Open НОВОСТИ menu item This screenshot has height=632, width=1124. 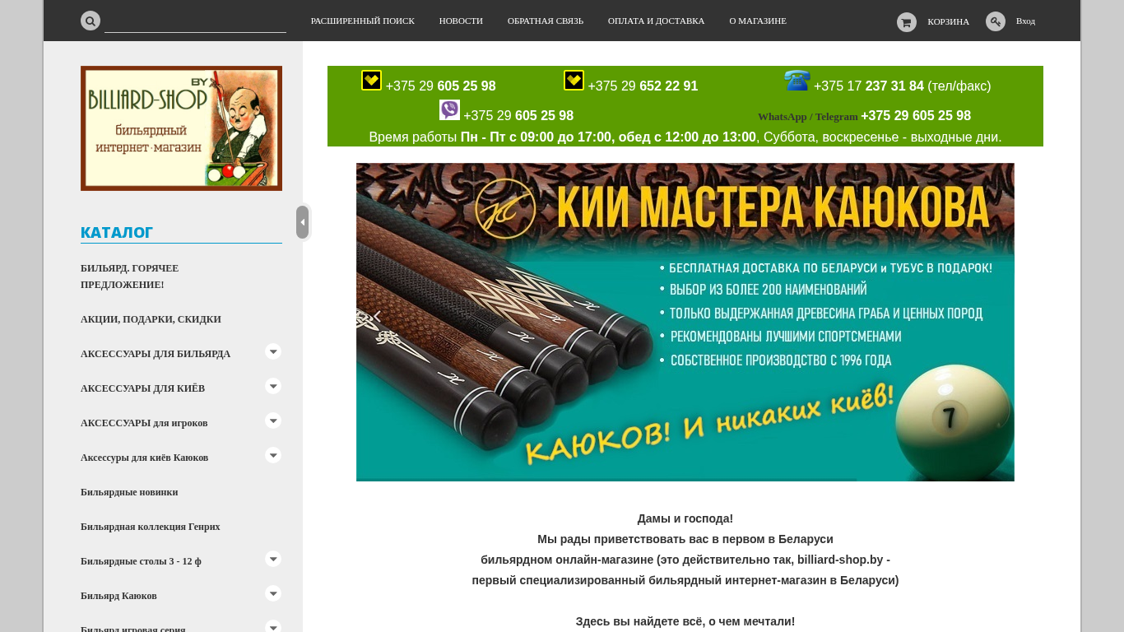pyautogui.click(x=461, y=21)
